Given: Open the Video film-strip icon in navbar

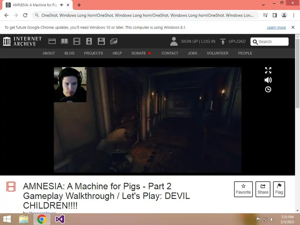Looking at the screenshot, I should [77, 41].
